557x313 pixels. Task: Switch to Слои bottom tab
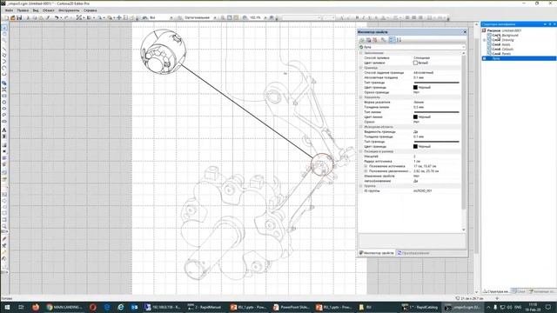[519, 291]
